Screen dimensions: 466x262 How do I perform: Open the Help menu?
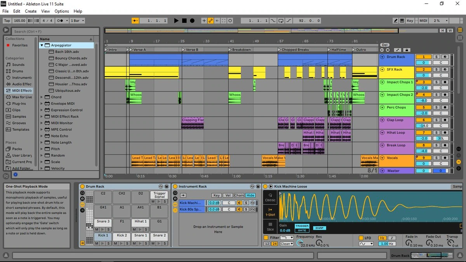[78, 11]
